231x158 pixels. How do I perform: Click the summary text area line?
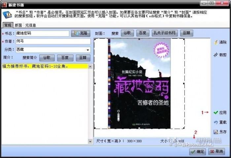point(45,66)
